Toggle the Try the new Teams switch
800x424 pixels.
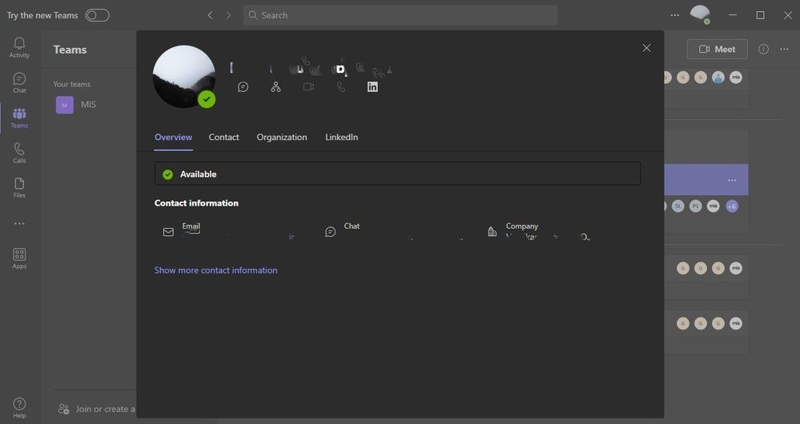click(x=98, y=15)
